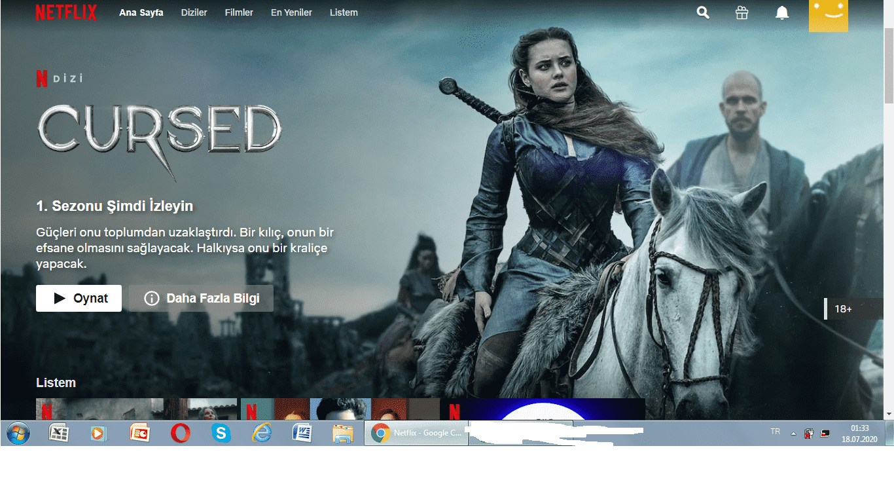The height and width of the screenshot is (503, 894).
Task: Select En Yeniler in navigation
Action: (291, 12)
